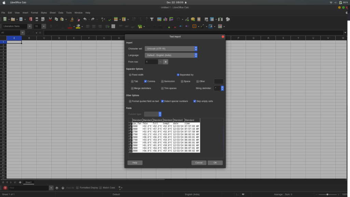Uncheck the Comma separator checkbox
Image resolution: width=350 pixels, height=197 pixels.
click(x=146, y=81)
